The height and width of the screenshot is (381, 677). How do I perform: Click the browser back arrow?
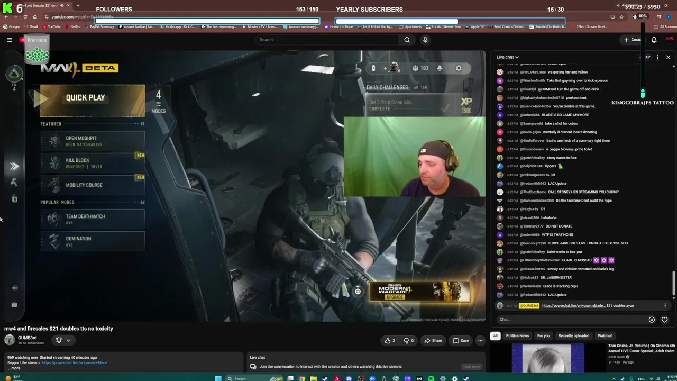[5, 17]
